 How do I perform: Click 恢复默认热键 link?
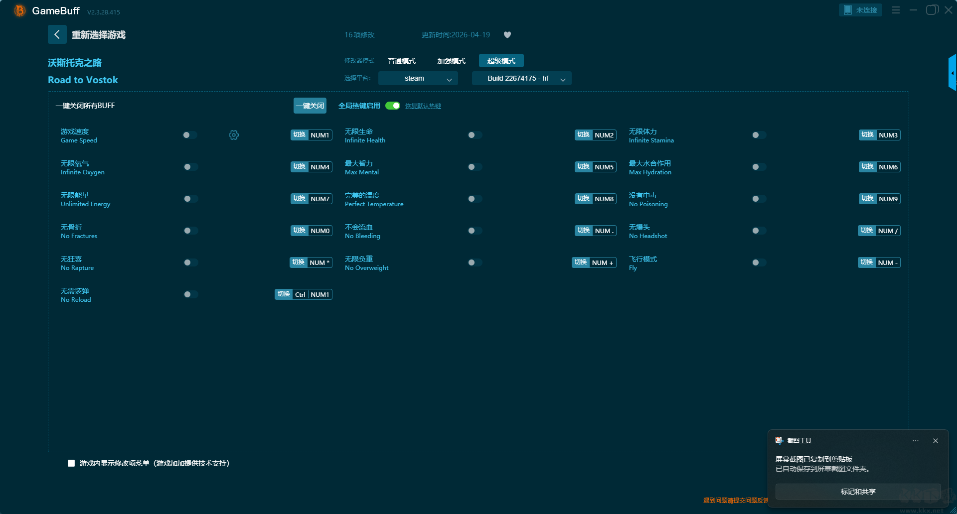click(x=423, y=106)
